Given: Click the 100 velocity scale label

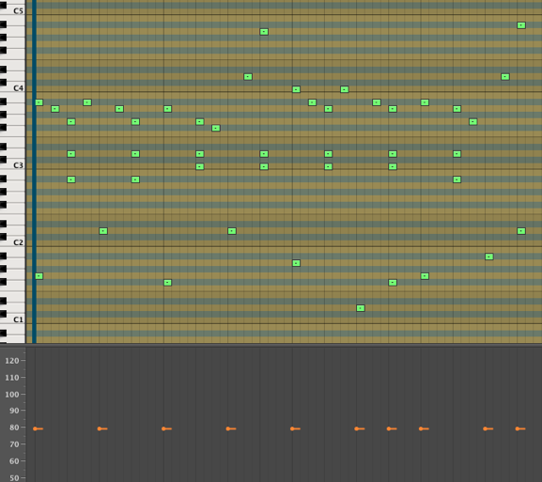Looking at the screenshot, I should [x=12, y=395].
